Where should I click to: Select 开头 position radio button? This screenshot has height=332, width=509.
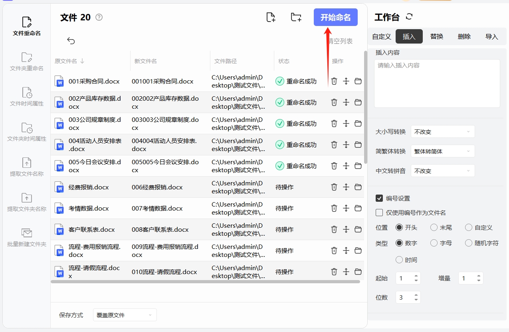[399, 227]
